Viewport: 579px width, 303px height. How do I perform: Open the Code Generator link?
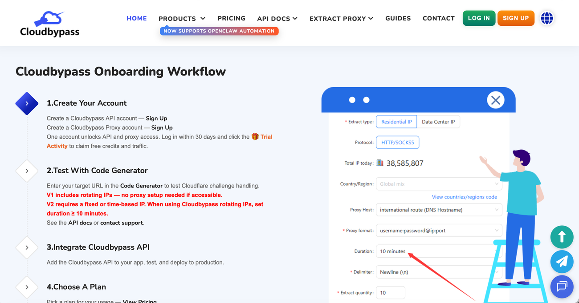pos(141,186)
